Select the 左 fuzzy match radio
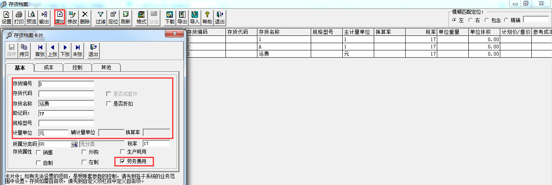 coord(455,20)
